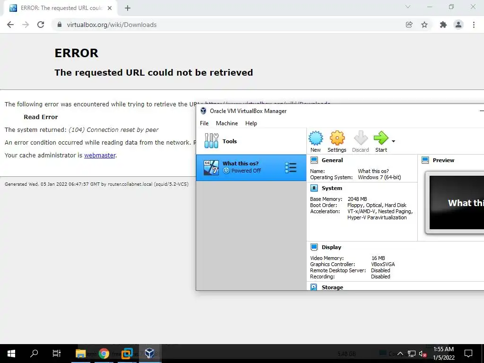
Task: Click the muted speaker tray icon
Action: (423, 354)
